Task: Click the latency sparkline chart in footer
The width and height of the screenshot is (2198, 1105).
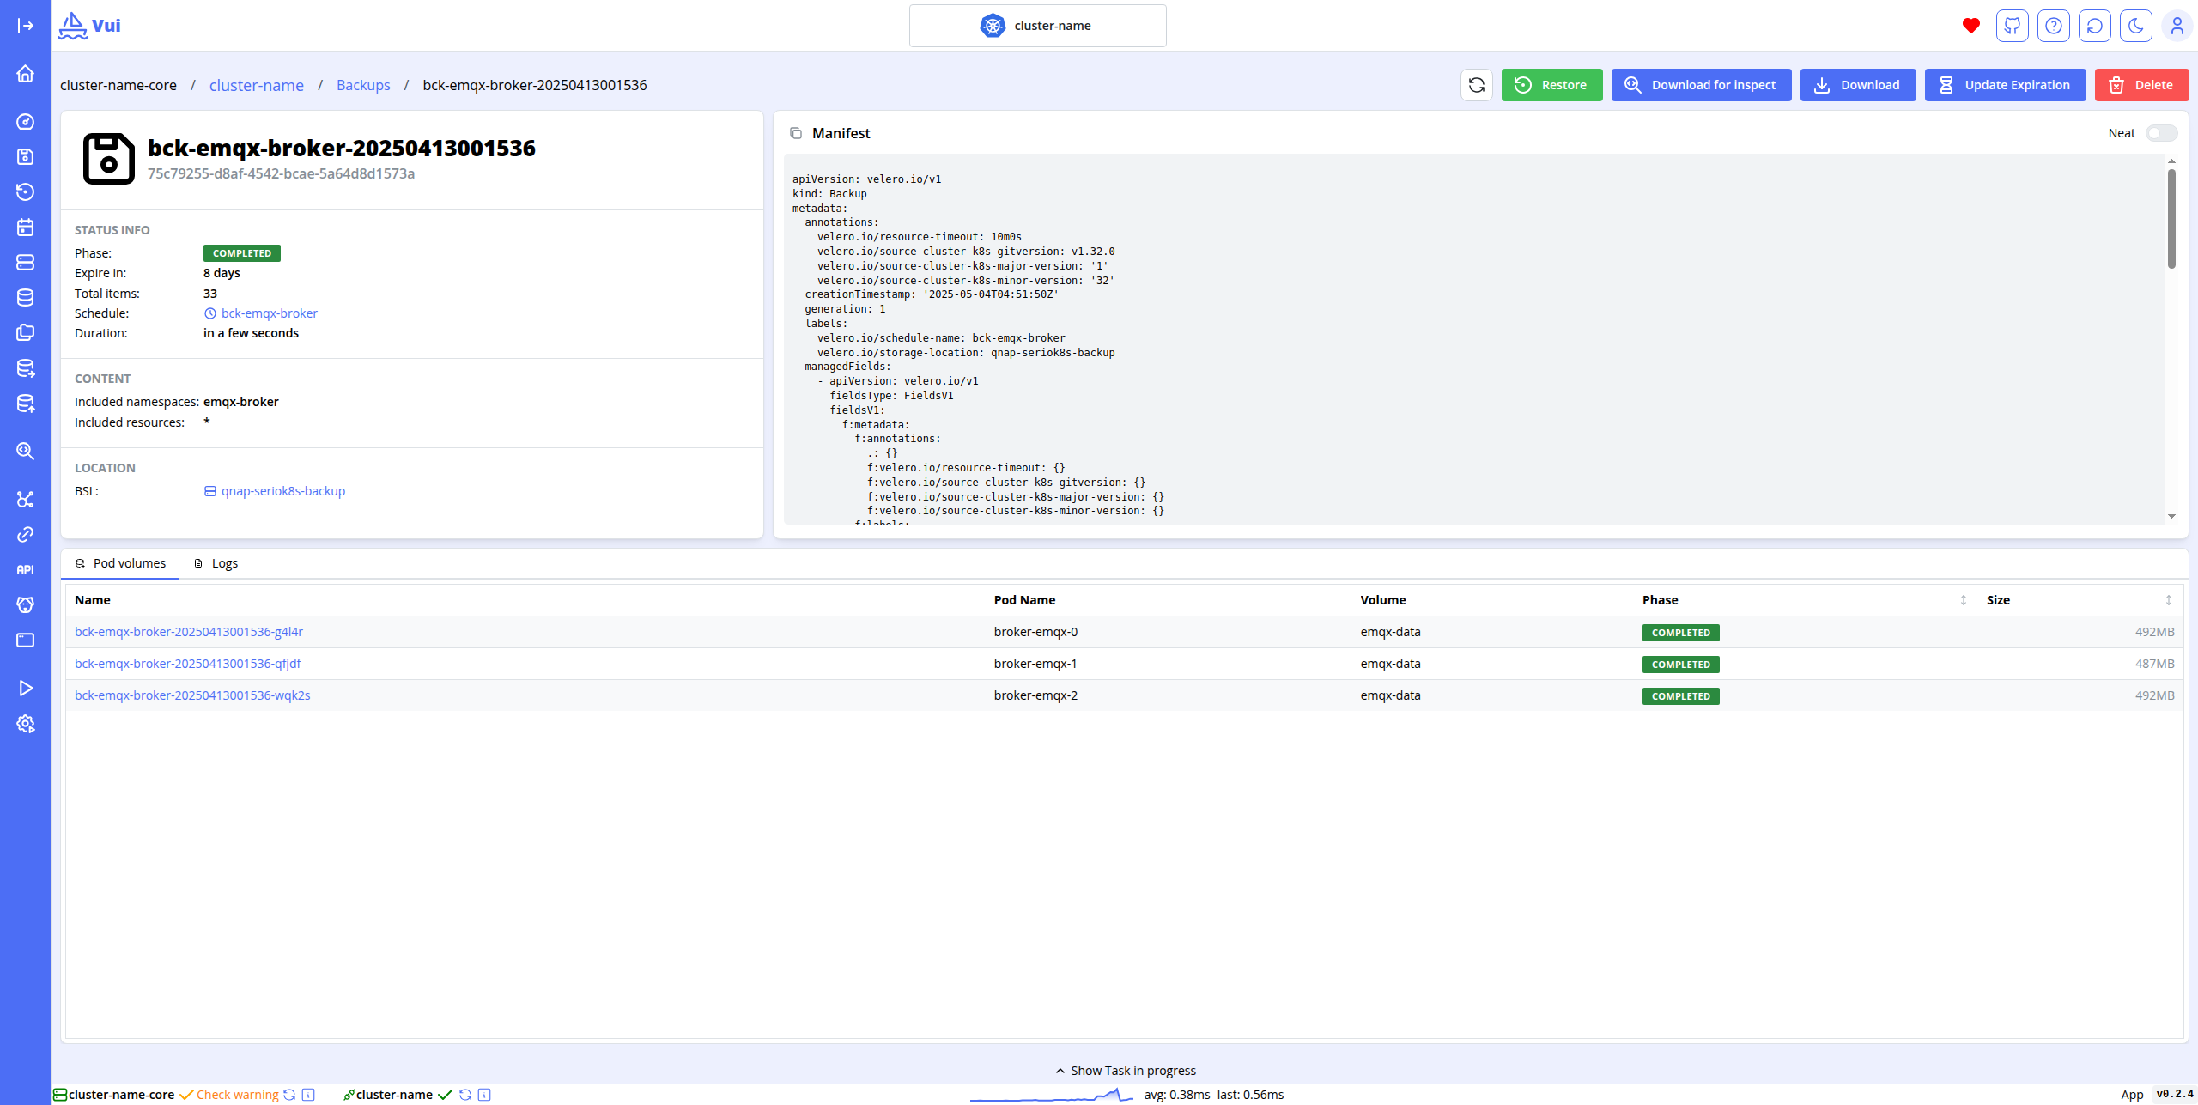Action: coord(1052,1095)
